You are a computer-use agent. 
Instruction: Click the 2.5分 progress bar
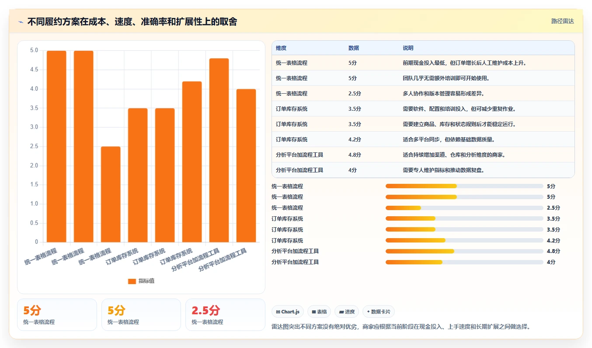(464, 208)
